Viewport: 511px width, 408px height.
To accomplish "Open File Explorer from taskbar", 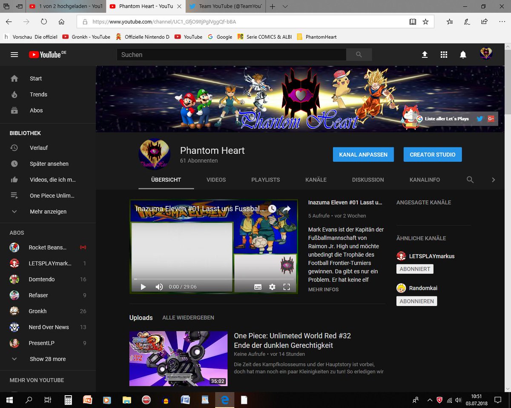I will coord(126,400).
